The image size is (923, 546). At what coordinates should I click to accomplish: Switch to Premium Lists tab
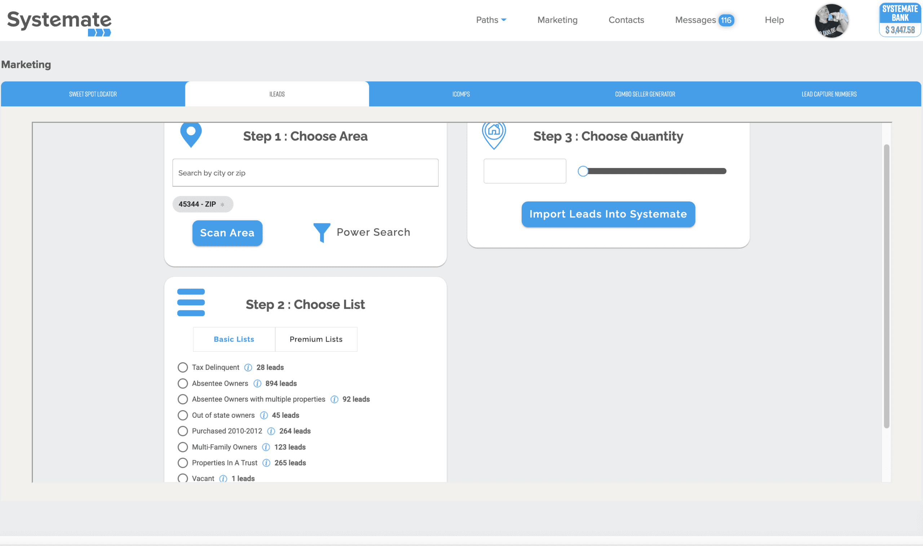(x=316, y=339)
